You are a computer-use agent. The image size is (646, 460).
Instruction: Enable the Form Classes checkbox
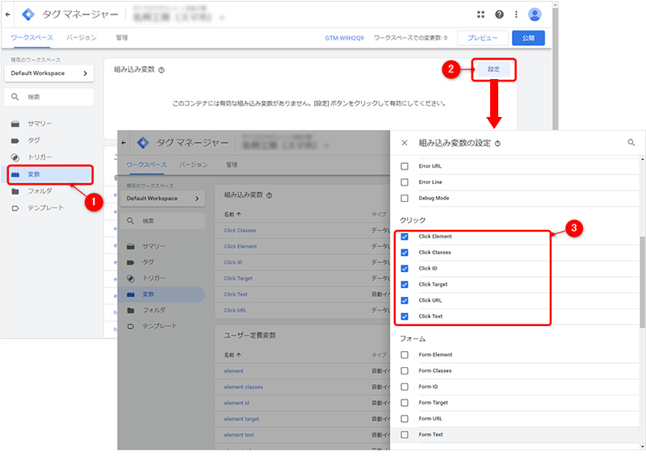coord(405,370)
